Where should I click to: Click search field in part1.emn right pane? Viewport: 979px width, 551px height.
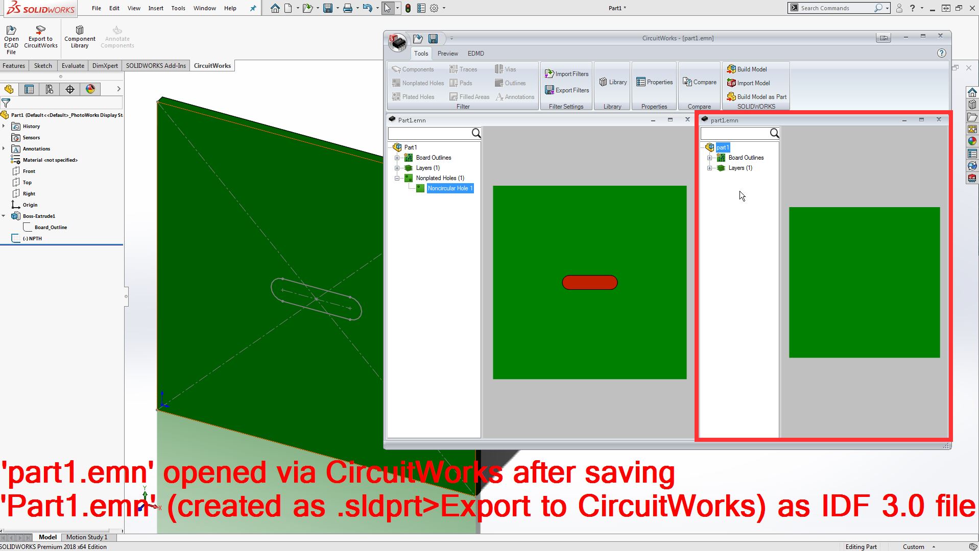click(x=735, y=133)
